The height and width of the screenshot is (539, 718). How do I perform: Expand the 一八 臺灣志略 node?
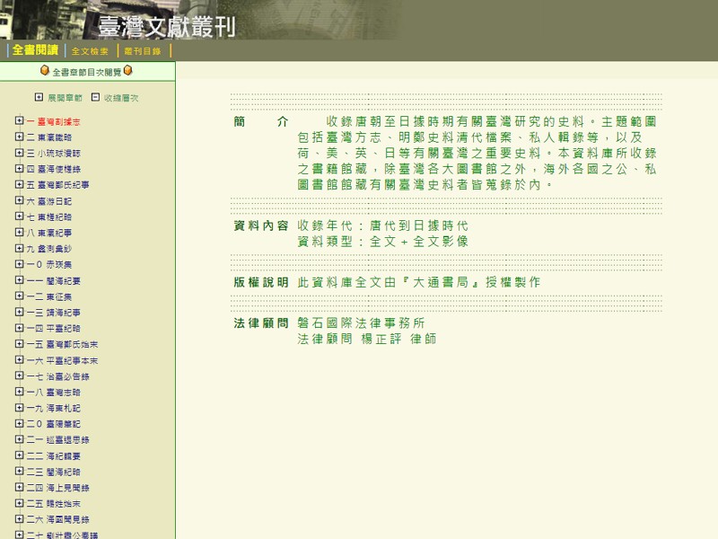20,392
